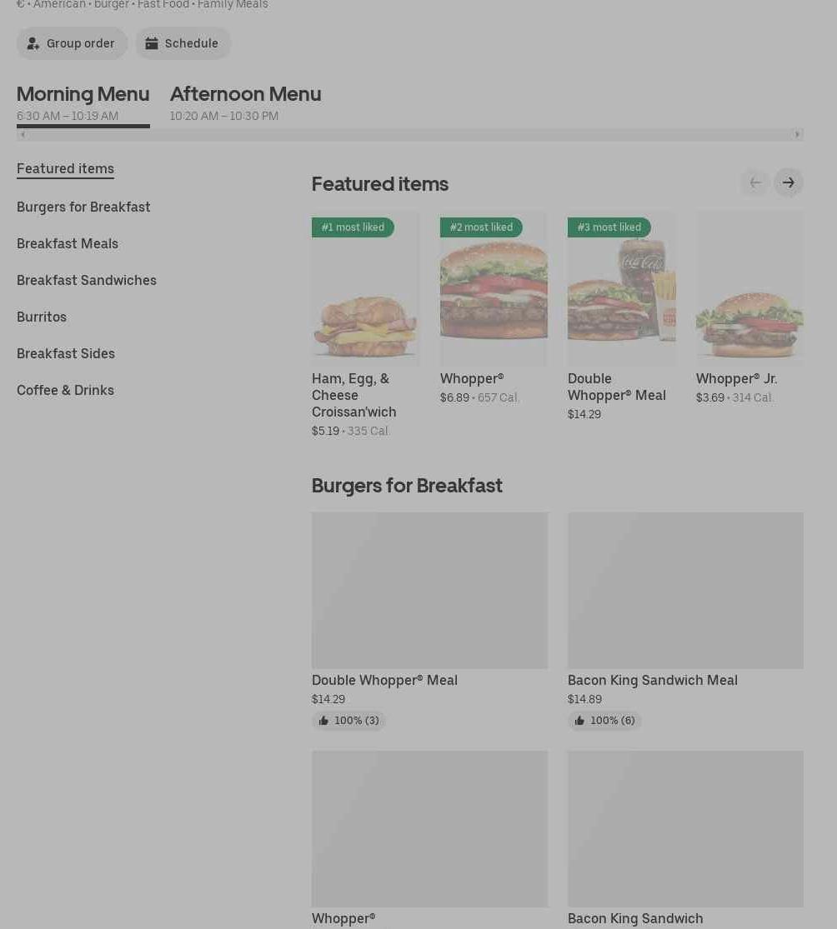
Task: Open the Bacon King Sandwich Meal card image
Action: pyautogui.click(x=685, y=590)
